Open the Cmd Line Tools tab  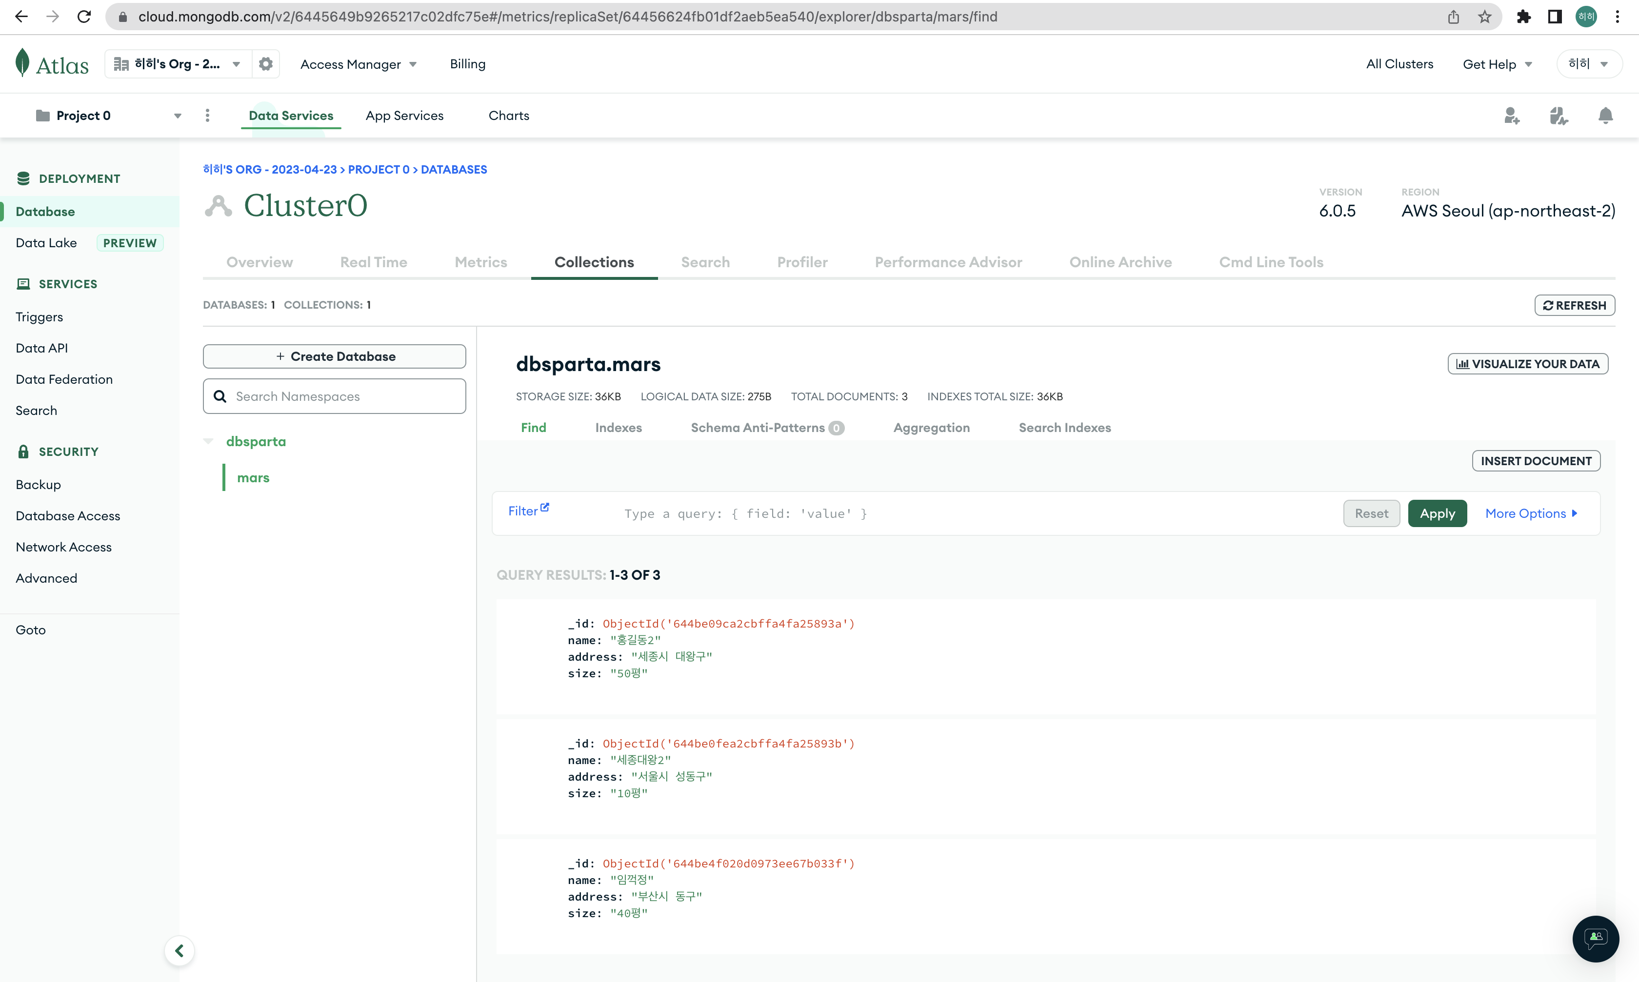click(1271, 262)
